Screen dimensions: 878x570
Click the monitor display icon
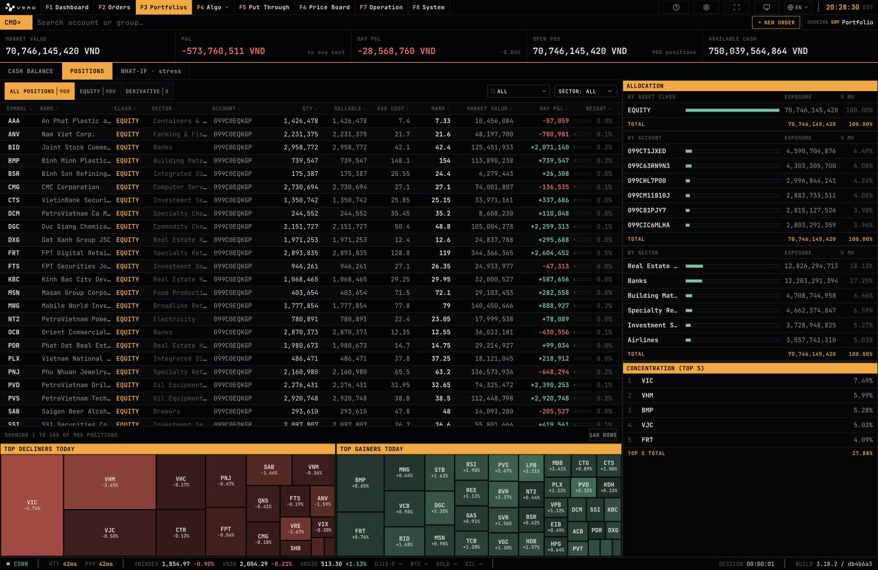pos(767,8)
